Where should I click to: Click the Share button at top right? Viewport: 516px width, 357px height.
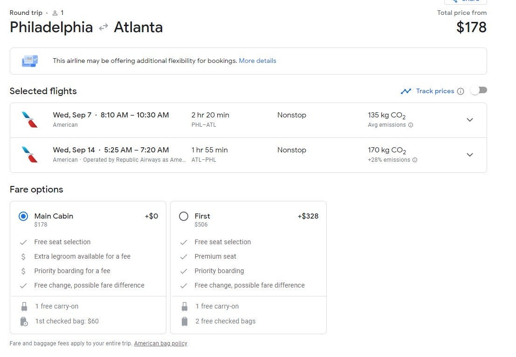coord(465,1)
